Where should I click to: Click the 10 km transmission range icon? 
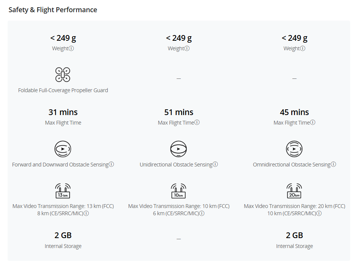click(x=179, y=191)
